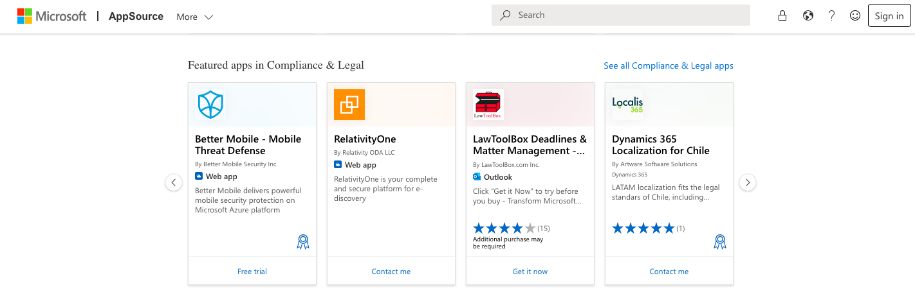This screenshot has height=303, width=915.
Task: Click Free trial on Better Mobile card
Action: click(x=252, y=272)
